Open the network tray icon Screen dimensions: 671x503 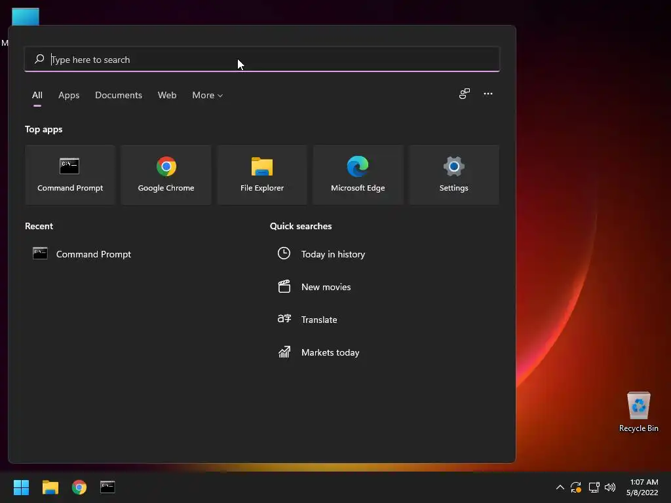point(594,487)
